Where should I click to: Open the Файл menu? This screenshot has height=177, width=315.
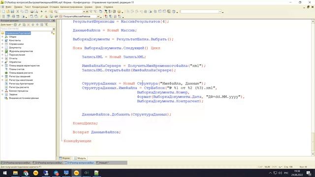point(8,7)
